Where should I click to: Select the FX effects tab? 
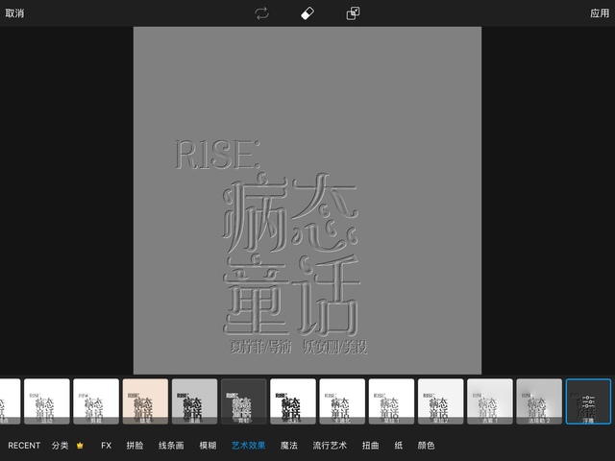click(107, 446)
